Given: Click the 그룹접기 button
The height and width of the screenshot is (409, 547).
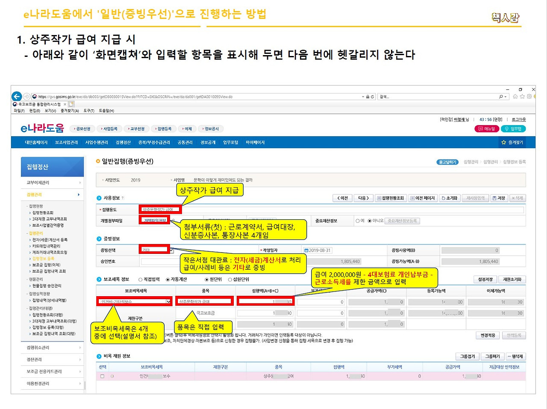Looking at the screenshot, I should pyautogui.click(x=467, y=356).
